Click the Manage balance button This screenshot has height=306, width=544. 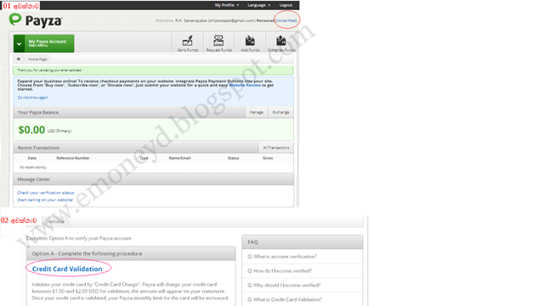click(x=257, y=112)
